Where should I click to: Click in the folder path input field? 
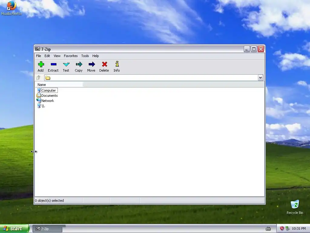coord(151,78)
